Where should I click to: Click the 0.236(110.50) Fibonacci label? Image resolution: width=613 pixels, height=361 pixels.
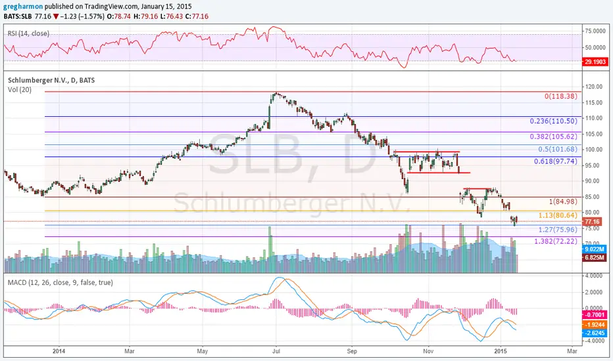pyautogui.click(x=554, y=121)
